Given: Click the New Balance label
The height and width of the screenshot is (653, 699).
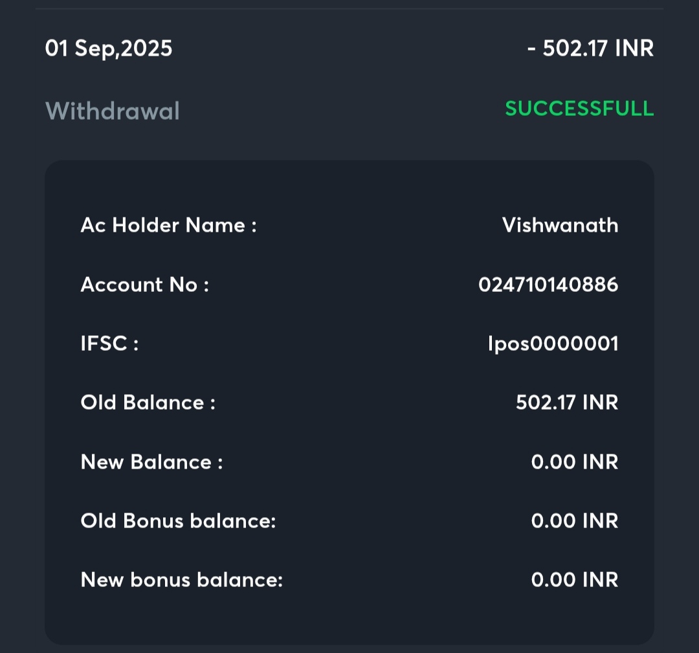Looking at the screenshot, I should click(x=151, y=462).
